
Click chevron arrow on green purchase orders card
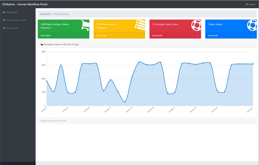(x=86, y=36)
